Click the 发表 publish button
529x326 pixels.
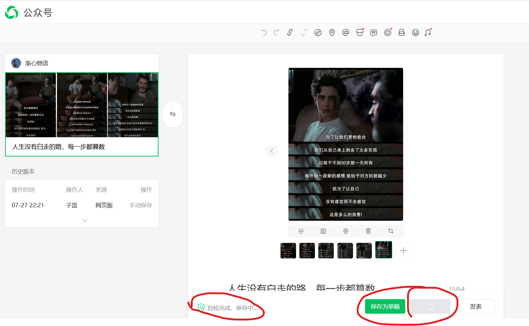(476, 306)
